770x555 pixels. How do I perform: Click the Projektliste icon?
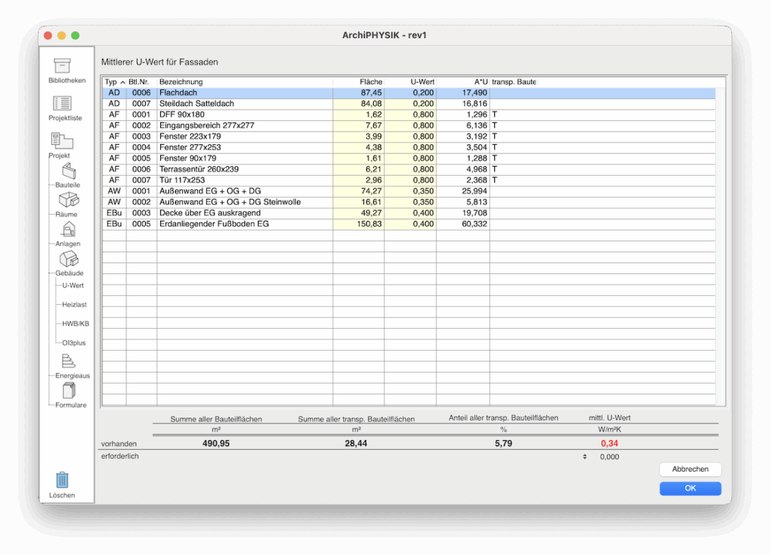62,104
